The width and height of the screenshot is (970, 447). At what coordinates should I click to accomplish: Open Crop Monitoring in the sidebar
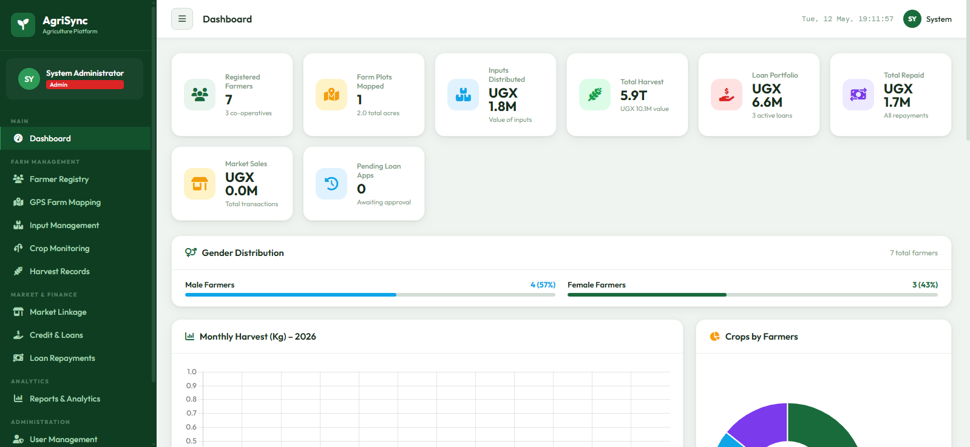pyautogui.click(x=75, y=248)
